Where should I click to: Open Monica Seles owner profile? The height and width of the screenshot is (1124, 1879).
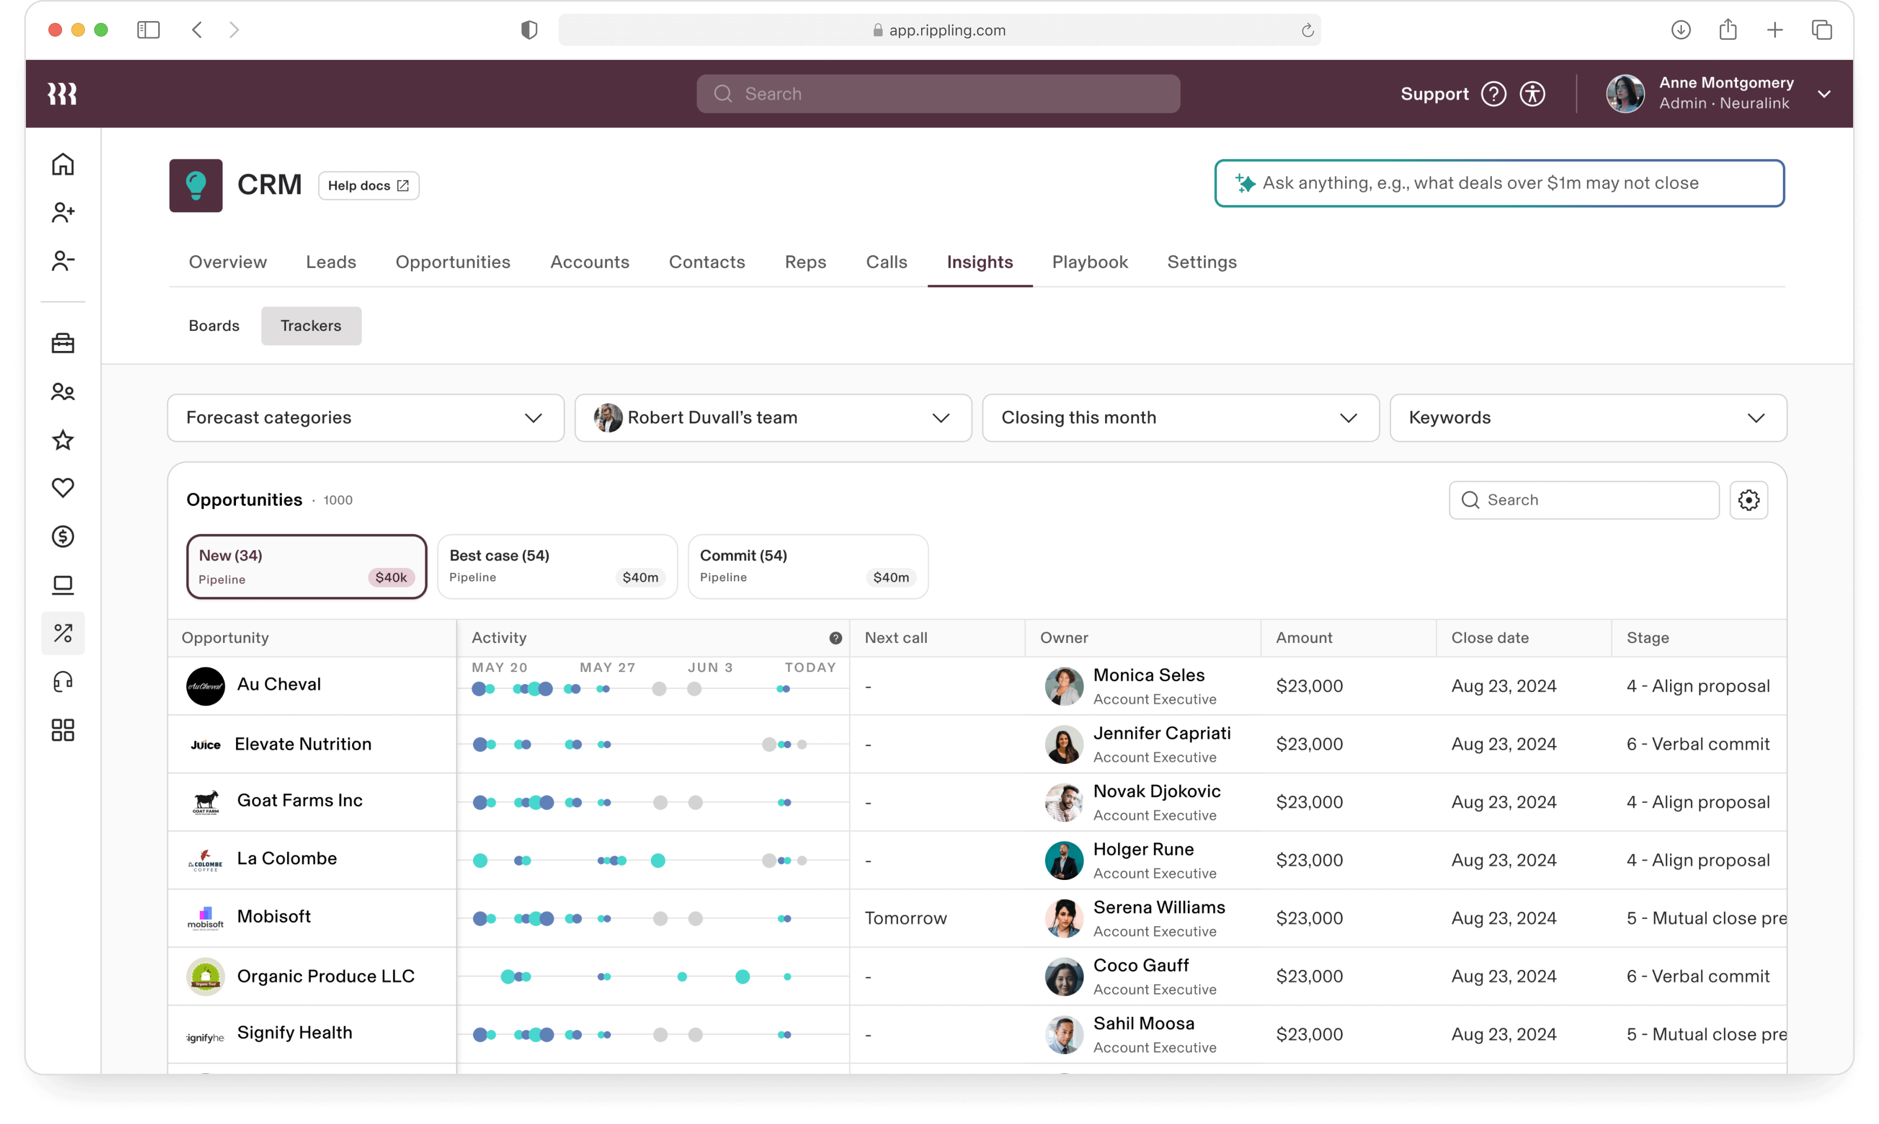point(1148,675)
